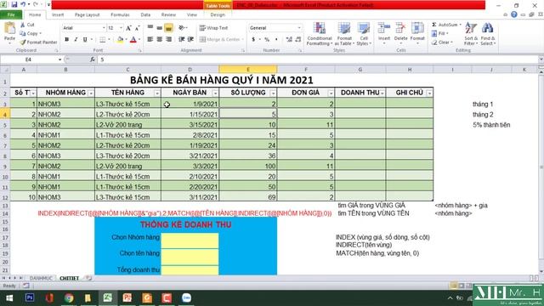Viewport: 544px width, 306px height.
Task: Switch to the Data tab
Action: click(x=145, y=15)
